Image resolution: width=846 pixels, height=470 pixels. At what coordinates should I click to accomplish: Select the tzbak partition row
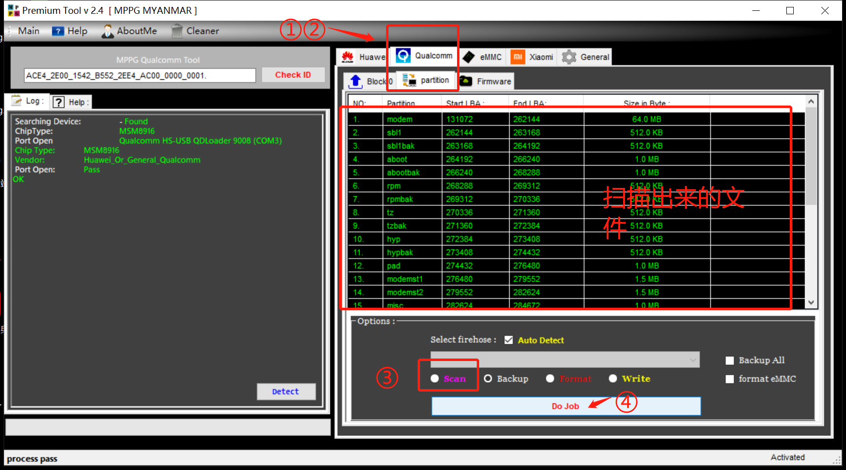click(x=576, y=226)
